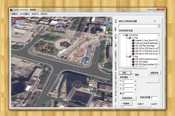
Task: Click the 3_Way folder icon
Action: click(130, 56)
